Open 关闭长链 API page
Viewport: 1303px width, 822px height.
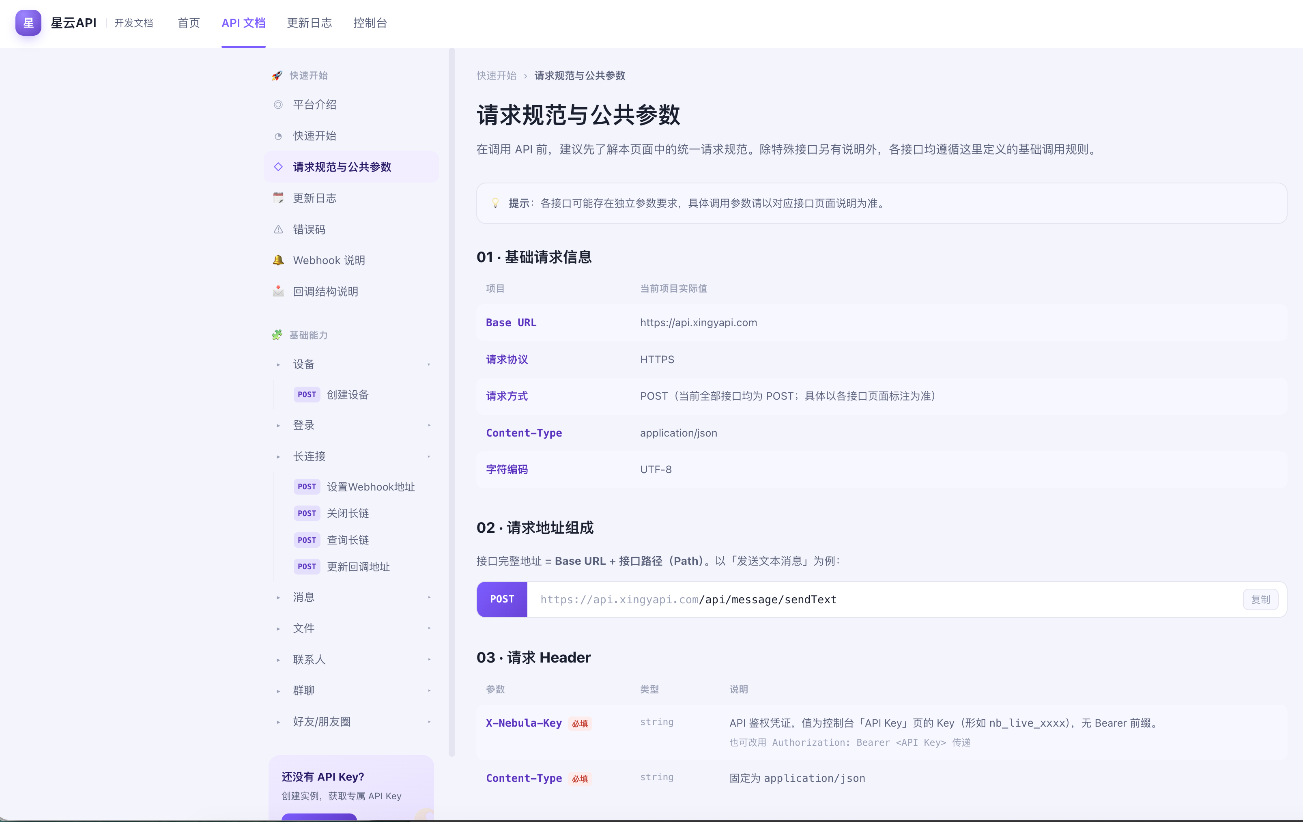347,513
